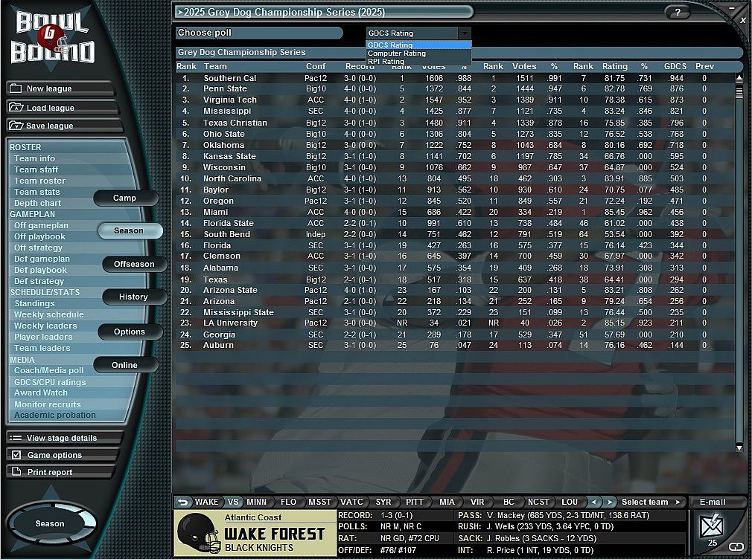The width and height of the screenshot is (752, 559).
Task: Click the New league folder icon
Action: click(16, 88)
